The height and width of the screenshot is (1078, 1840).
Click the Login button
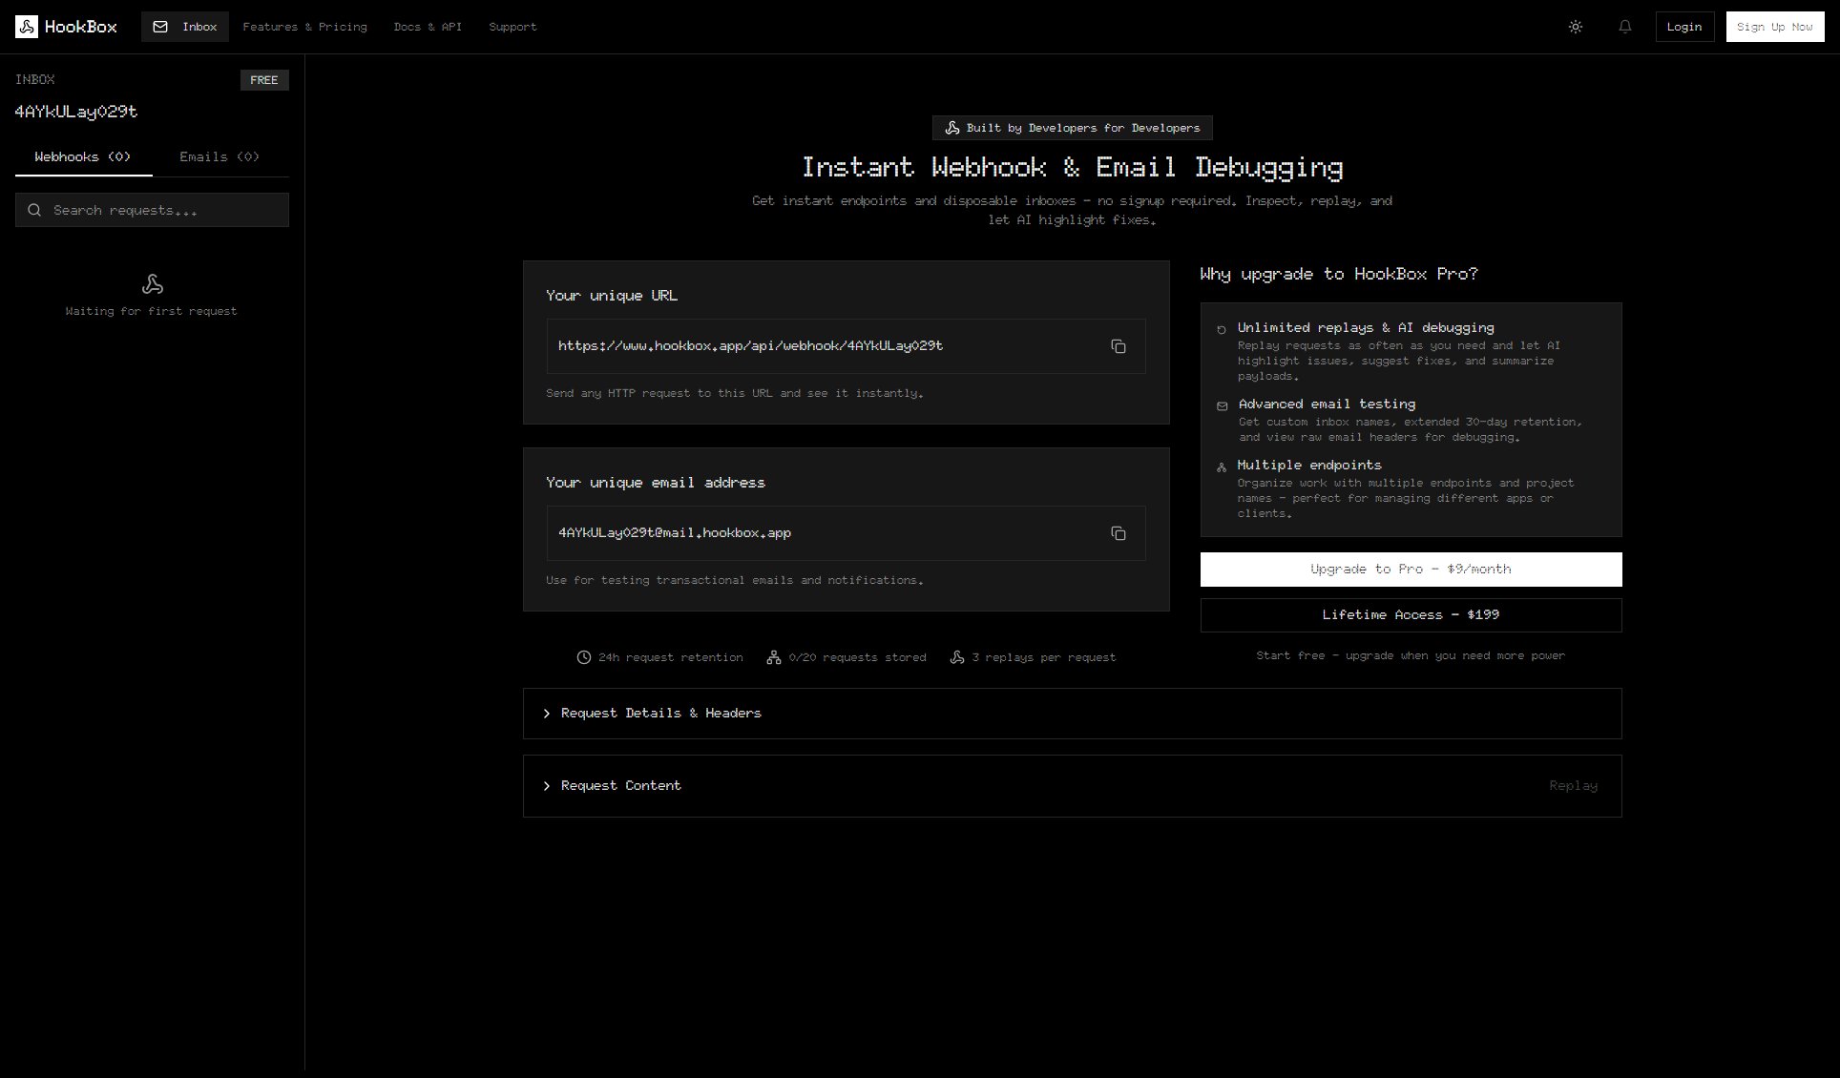[x=1684, y=27]
